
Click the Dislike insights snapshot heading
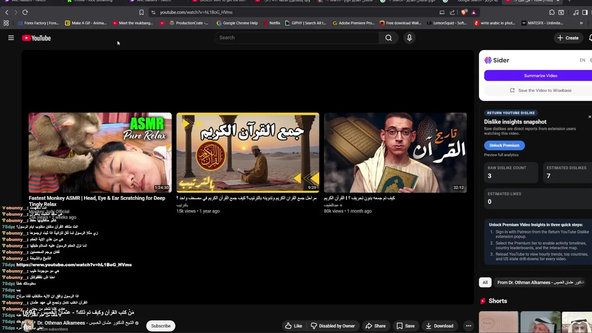pyautogui.click(x=515, y=122)
